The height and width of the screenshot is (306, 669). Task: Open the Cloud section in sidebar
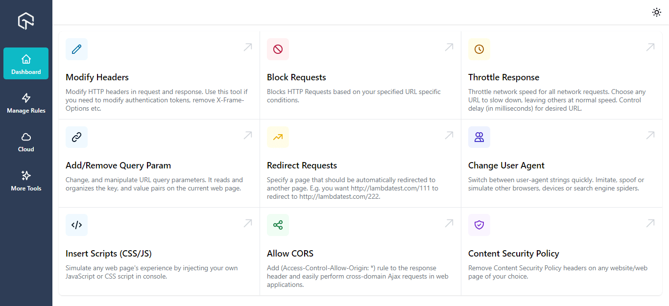pyautogui.click(x=26, y=142)
